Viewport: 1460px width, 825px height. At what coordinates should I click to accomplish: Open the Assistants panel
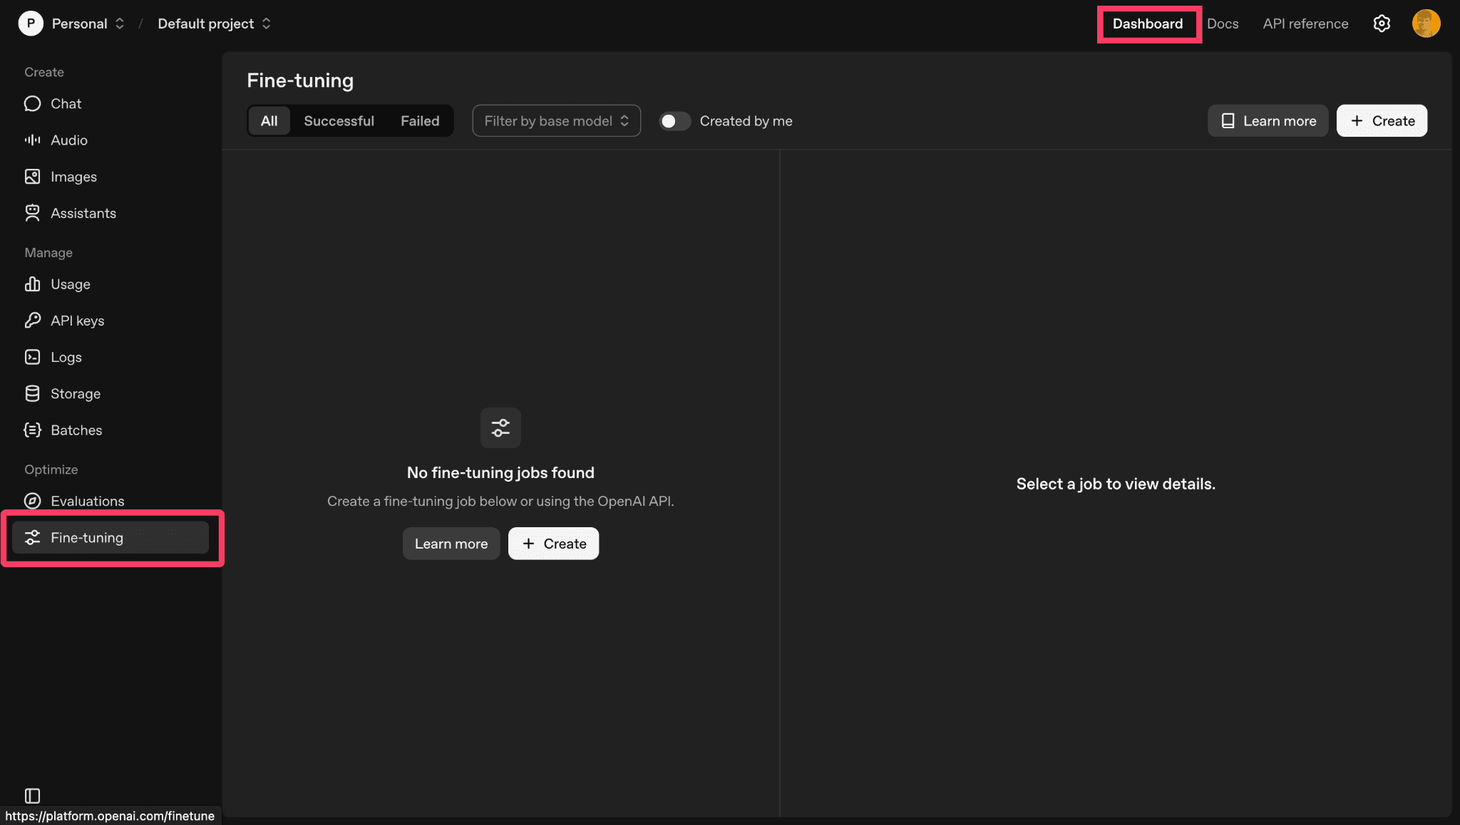click(x=83, y=213)
